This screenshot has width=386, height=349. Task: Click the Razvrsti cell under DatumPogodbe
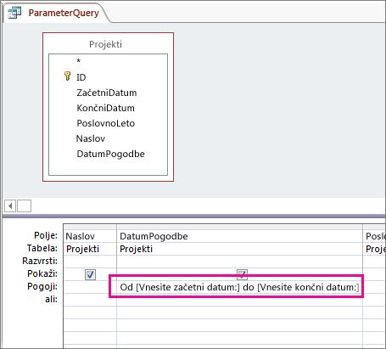click(239, 262)
